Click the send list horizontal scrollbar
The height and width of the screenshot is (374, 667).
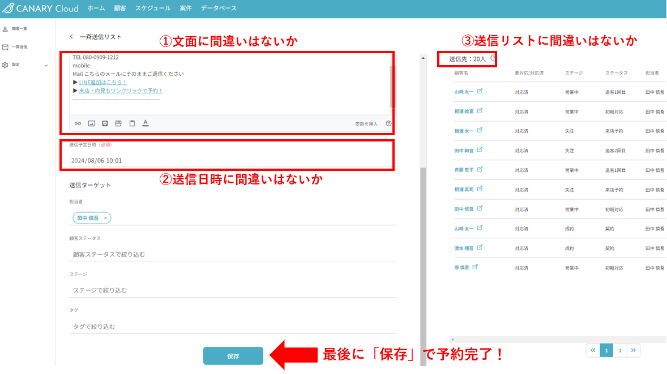(557, 339)
